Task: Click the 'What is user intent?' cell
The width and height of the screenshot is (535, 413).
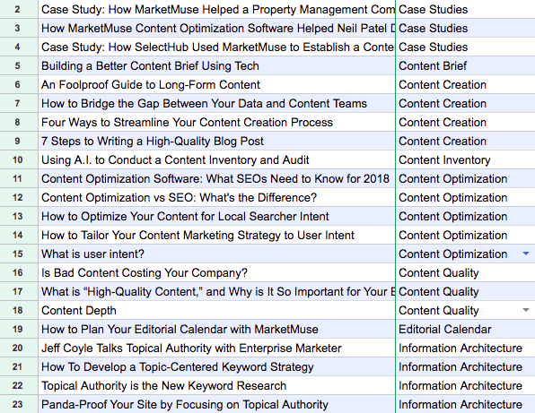Action: [x=216, y=254]
